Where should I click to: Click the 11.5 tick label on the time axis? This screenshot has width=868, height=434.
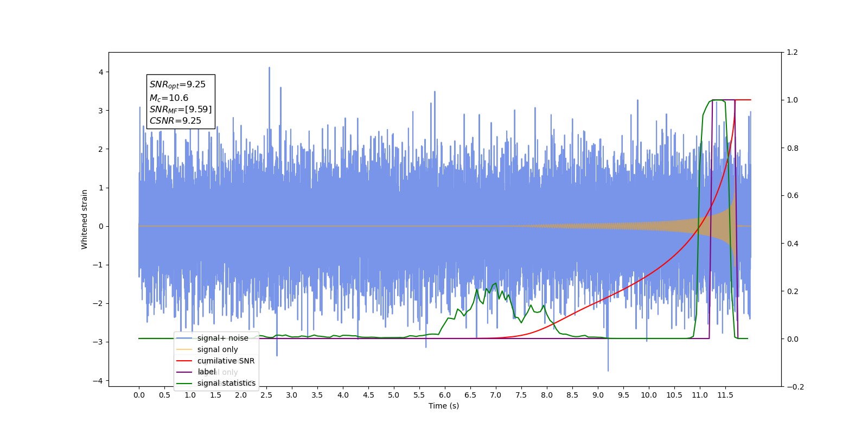[725, 395]
